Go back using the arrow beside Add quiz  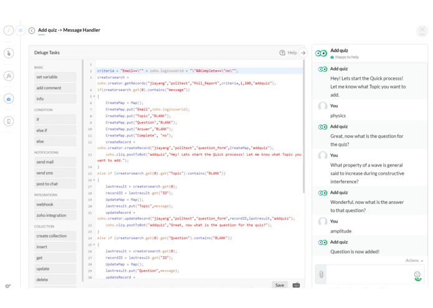(x=32, y=31)
